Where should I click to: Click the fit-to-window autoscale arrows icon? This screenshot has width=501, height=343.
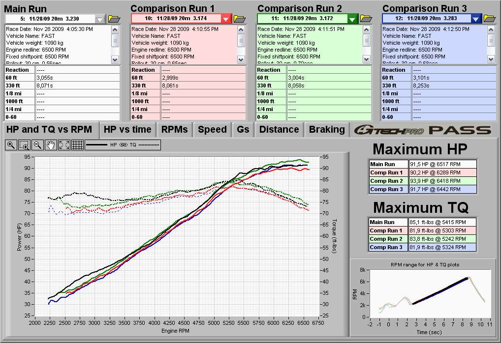[64, 145]
